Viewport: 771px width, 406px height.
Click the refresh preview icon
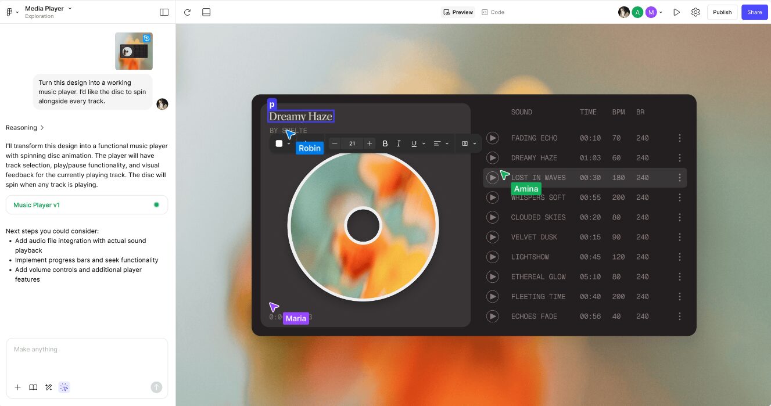(187, 12)
